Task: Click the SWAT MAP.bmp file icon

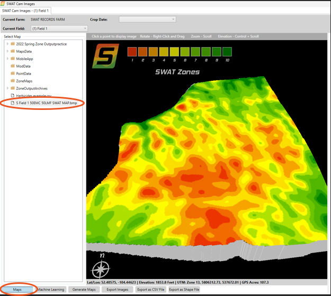Action: pos(13,103)
